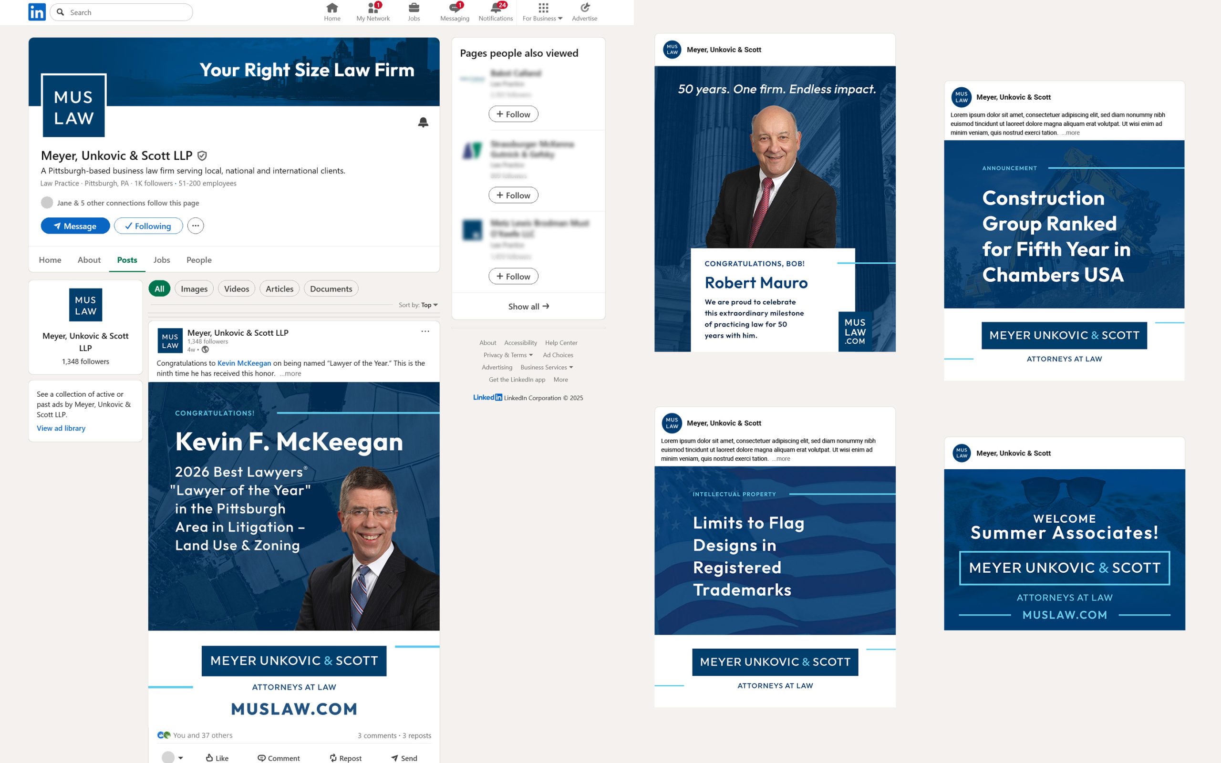Expand post text with ...more
Screen dimensions: 1221x763
coord(290,373)
